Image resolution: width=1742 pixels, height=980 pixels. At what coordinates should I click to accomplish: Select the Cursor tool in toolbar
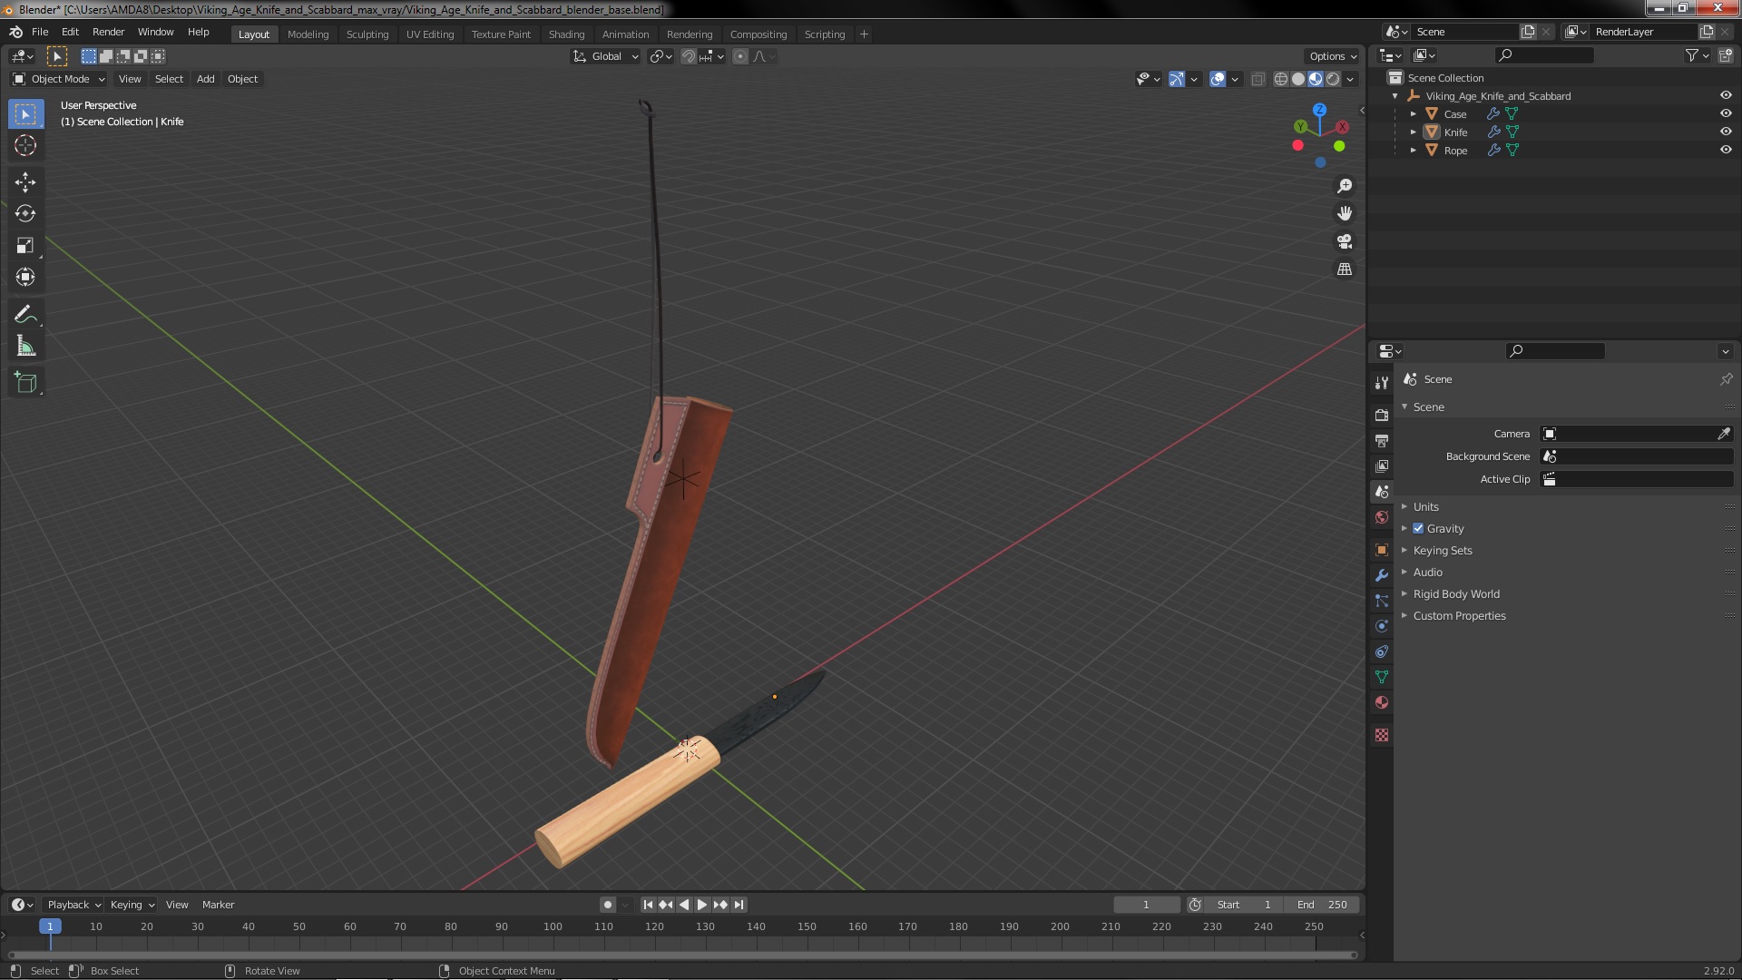(x=25, y=145)
